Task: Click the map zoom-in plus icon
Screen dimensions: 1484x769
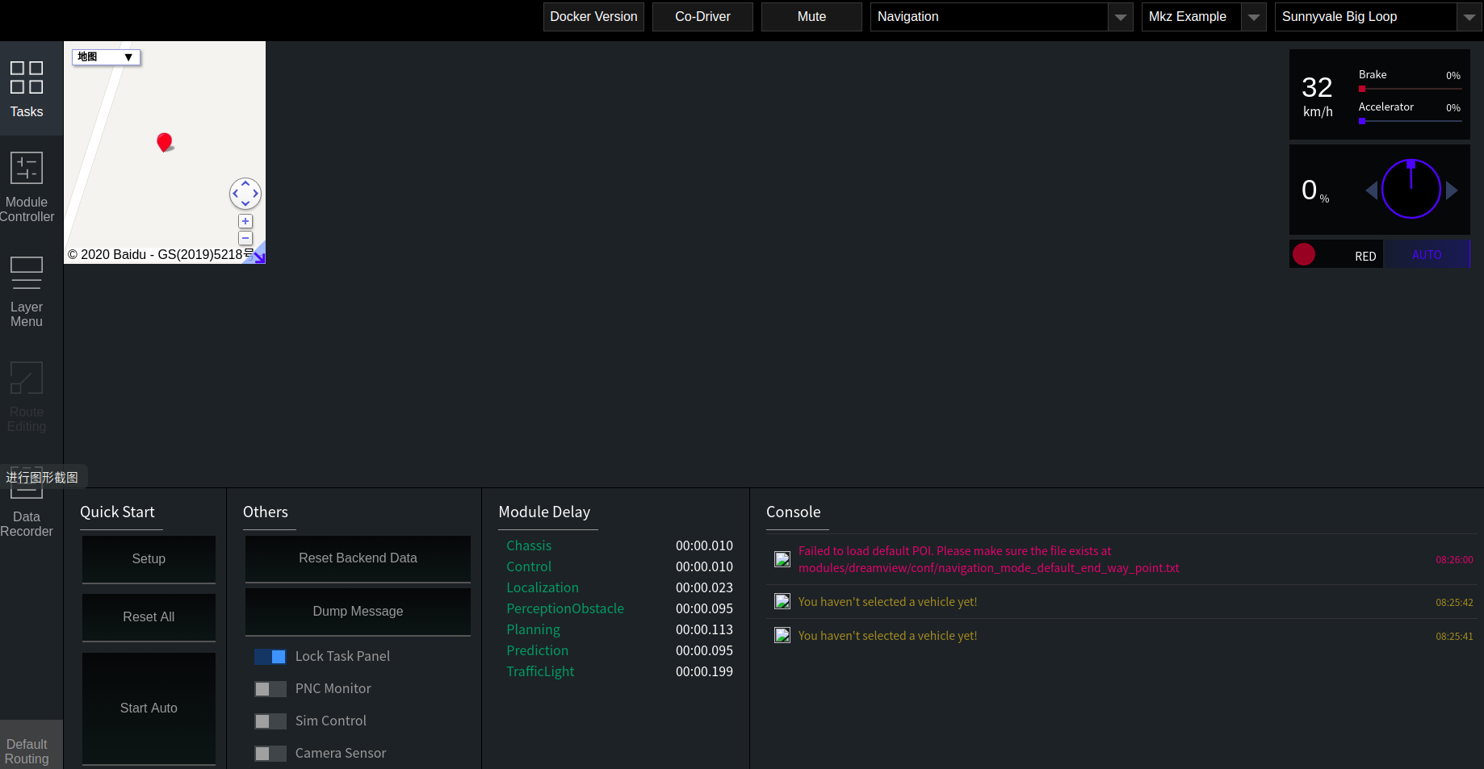Action: pos(245,221)
